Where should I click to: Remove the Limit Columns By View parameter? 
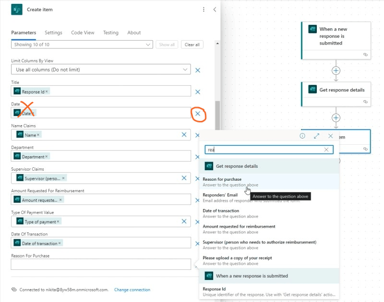198,70
